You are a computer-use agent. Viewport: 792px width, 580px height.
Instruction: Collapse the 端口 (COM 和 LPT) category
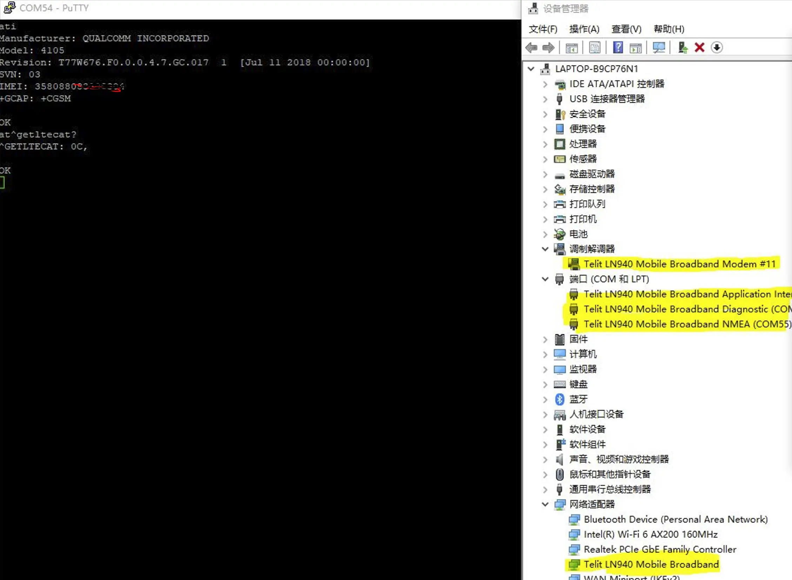point(545,279)
